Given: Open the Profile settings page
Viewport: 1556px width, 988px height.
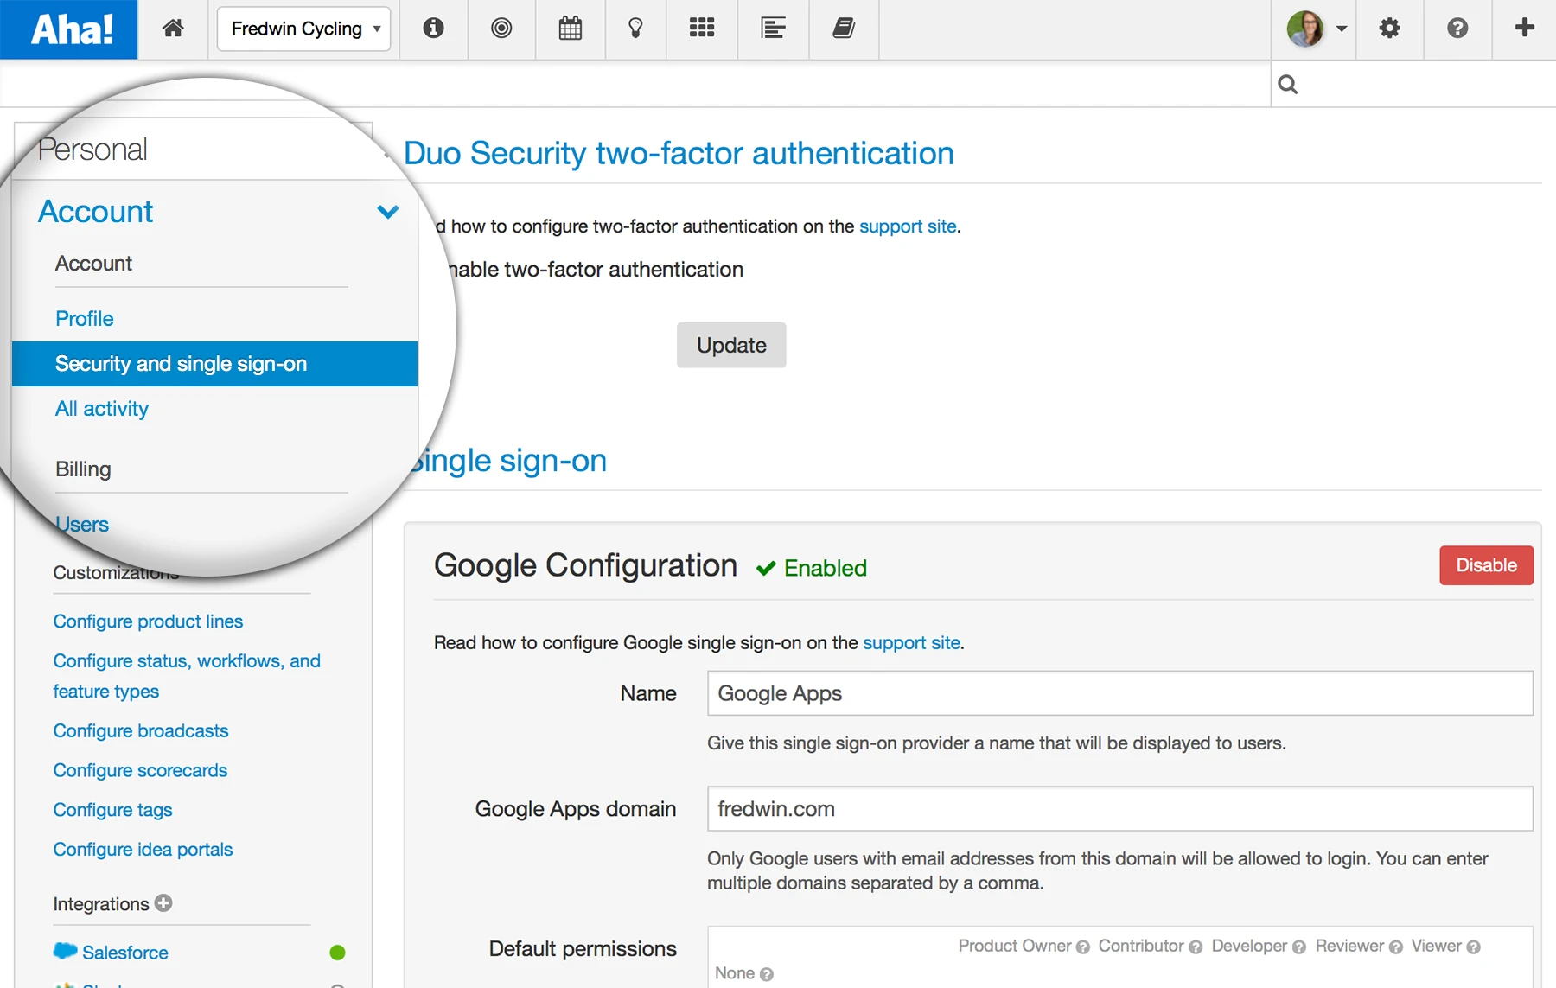Looking at the screenshot, I should pyautogui.click(x=85, y=319).
